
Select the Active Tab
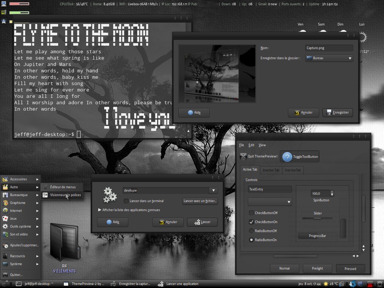click(x=250, y=169)
